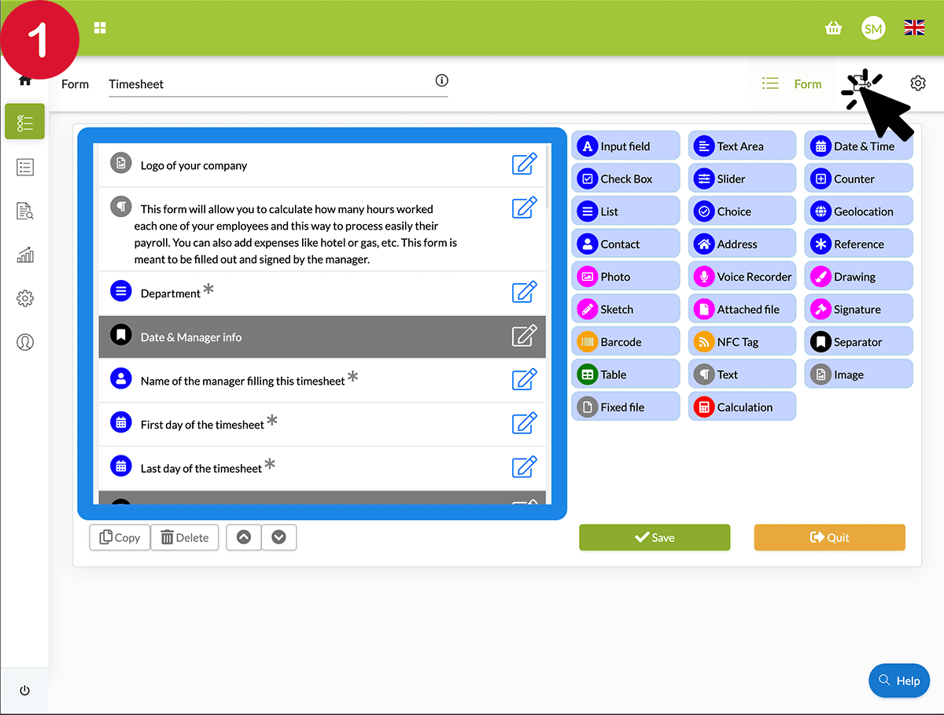Add a Drawing element
This screenshot has height=715, width=944.
(x=858, y=277)
